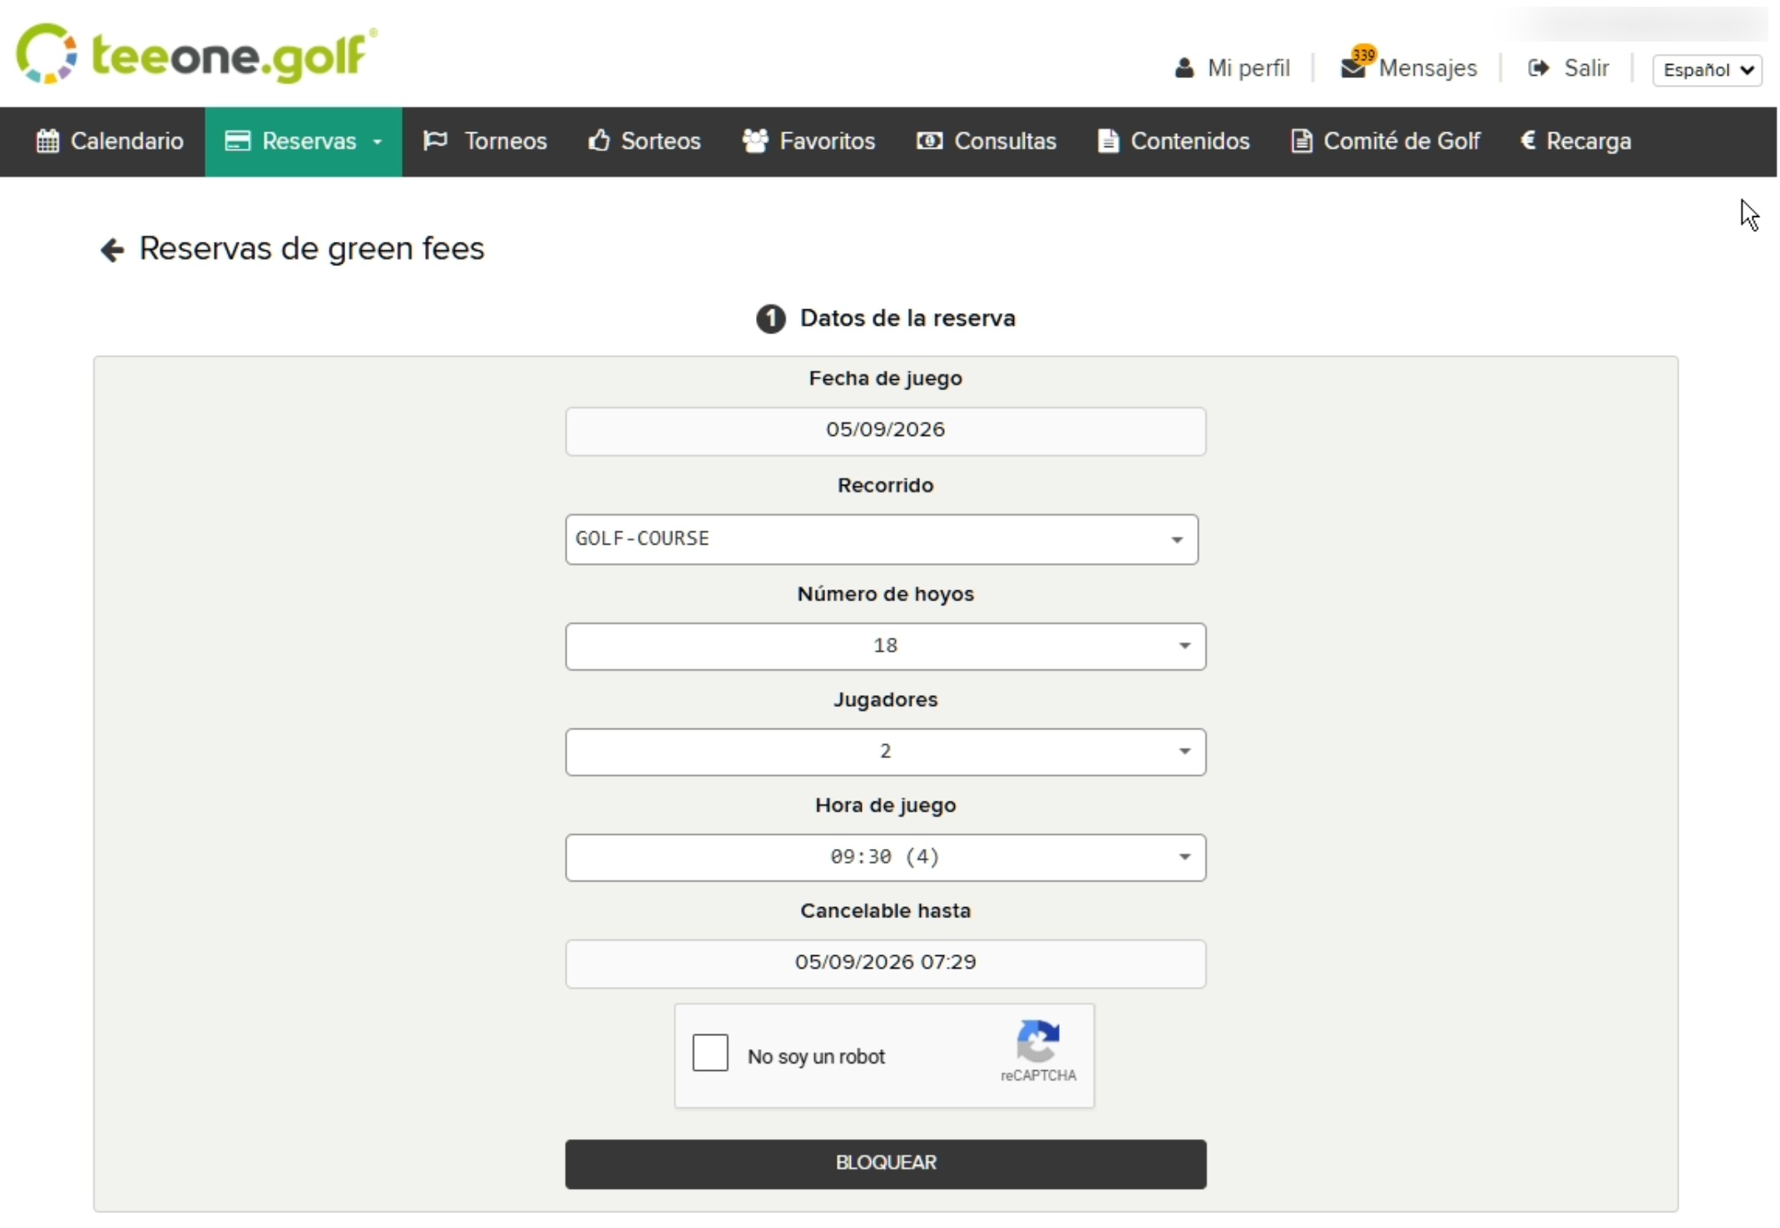The height and width of the screenshot is (1228, 1780).
Task: Click the Torneos flag icon
Action: click(x=436, y=141)
